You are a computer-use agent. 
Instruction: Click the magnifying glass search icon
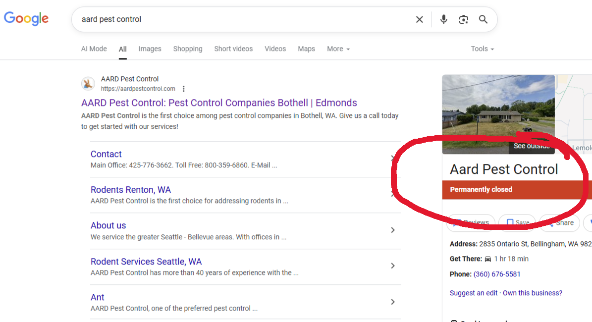(x=483, y=19)
